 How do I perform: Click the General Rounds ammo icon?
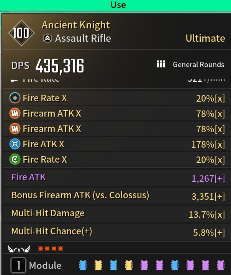tap(161, 64)
